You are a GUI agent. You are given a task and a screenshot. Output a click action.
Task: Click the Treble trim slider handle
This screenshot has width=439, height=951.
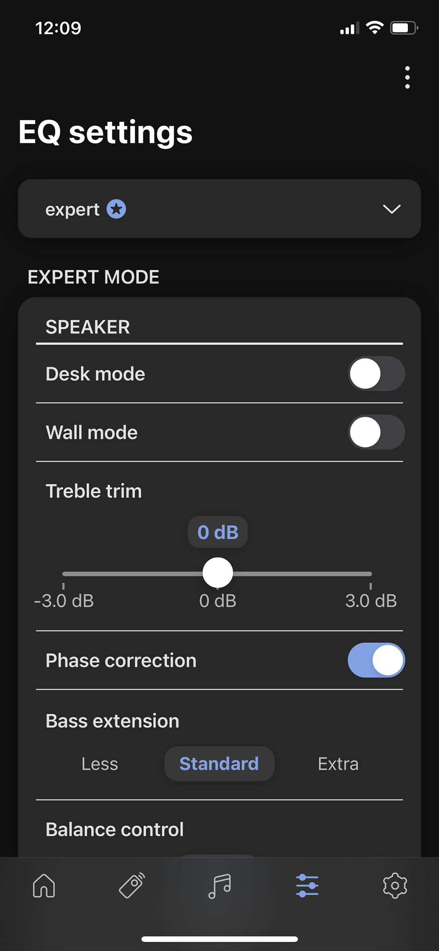tap(218, 573)
